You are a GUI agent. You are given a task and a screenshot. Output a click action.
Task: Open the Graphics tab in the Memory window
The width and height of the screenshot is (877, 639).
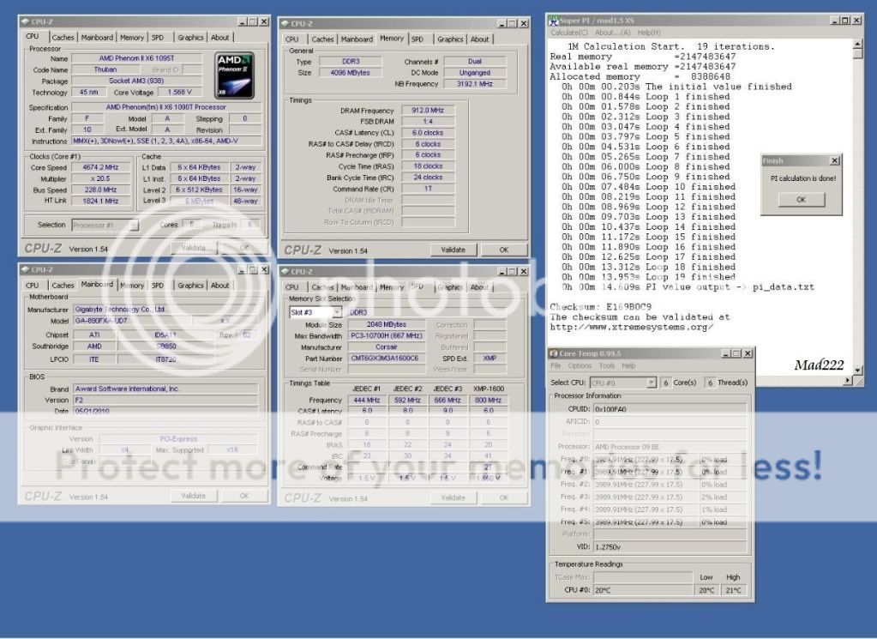click(450, 39)
